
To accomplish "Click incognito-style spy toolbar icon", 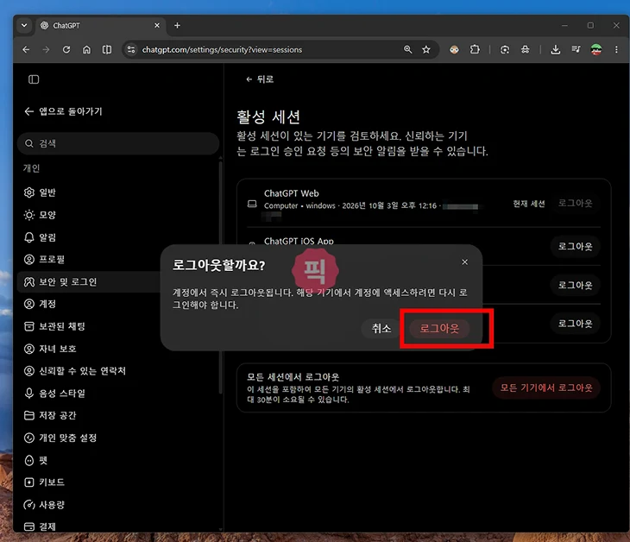I will point(525,50).
